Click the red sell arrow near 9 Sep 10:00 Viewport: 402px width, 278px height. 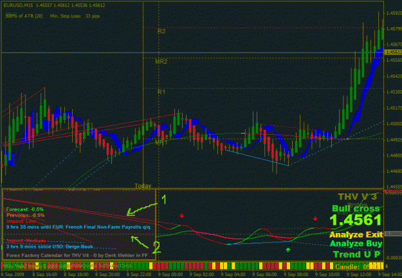point(315,218)
